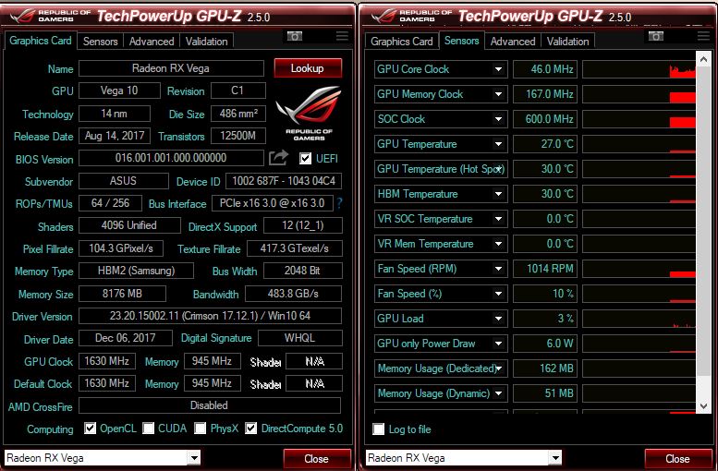Toggle the DirectCompute 5.0 checkbox
The height and width of the screenshot is (471, 718).
[251, 429]
